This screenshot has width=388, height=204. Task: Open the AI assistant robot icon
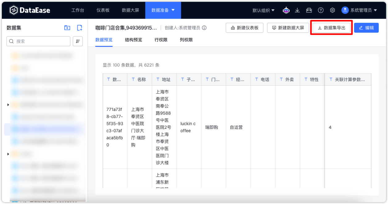286,10
